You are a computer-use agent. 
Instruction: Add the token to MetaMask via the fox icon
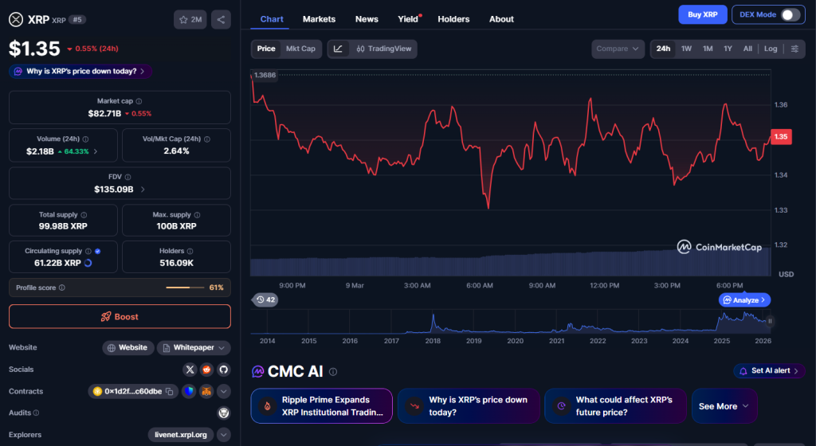tap(206, 391)
